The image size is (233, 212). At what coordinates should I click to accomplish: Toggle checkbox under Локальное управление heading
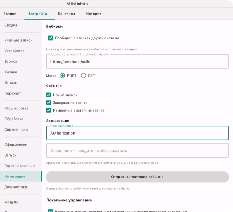(51, 211)
